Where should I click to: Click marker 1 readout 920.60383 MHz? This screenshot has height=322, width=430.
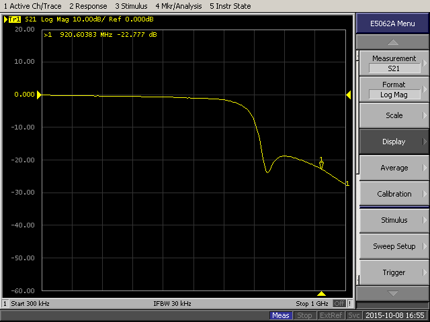[100, 35]
